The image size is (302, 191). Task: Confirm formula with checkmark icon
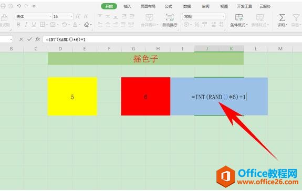(x=29, y=39)
